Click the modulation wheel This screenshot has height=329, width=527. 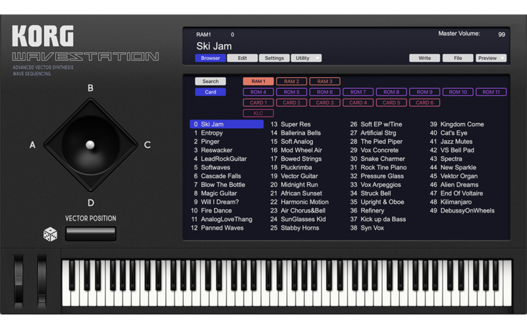coord(42,282)
